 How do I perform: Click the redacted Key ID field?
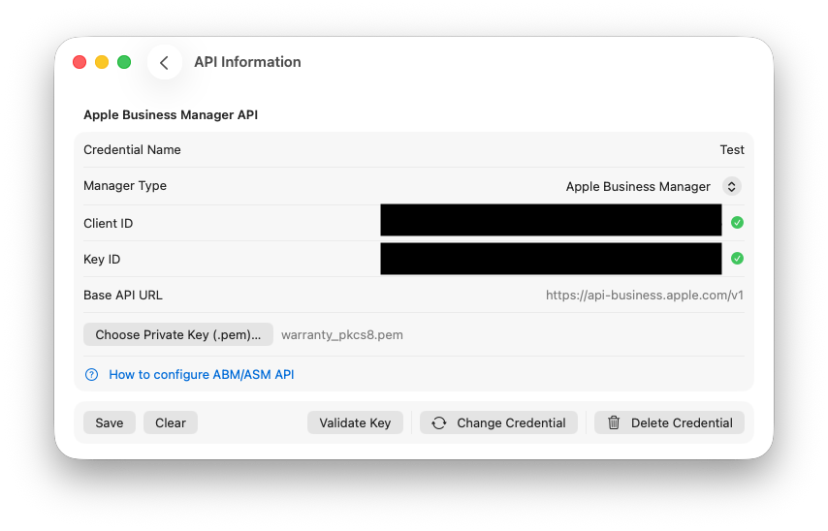coord(551,259)
